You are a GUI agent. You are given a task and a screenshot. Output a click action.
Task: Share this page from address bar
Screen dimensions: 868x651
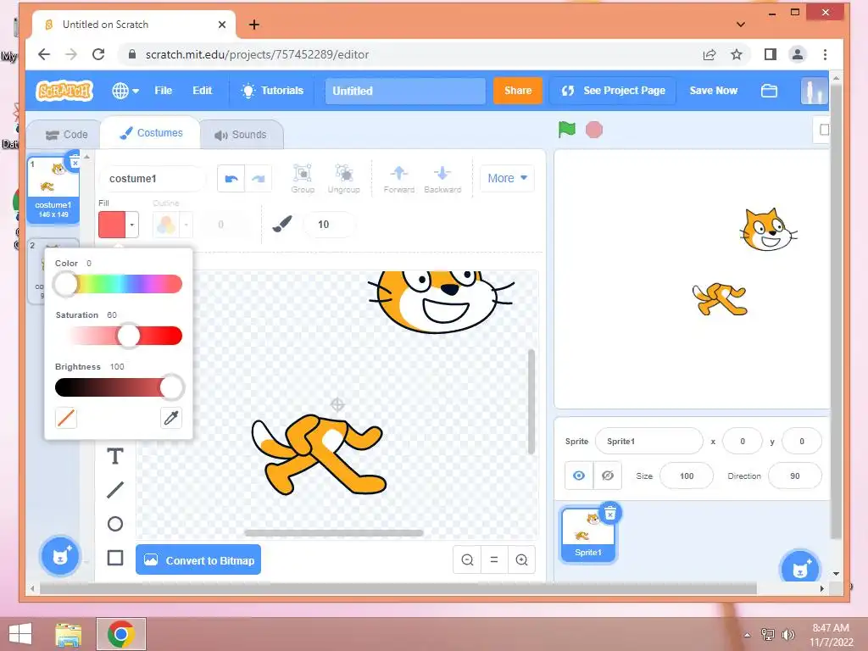tap(709, 54)
